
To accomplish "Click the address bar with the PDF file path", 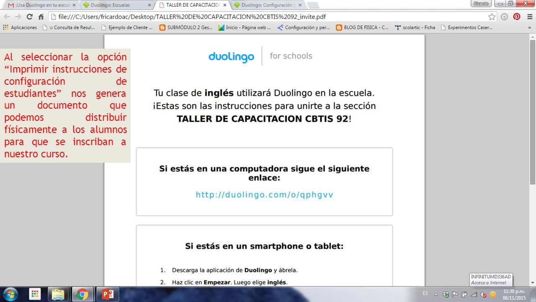I will point(268,17).
